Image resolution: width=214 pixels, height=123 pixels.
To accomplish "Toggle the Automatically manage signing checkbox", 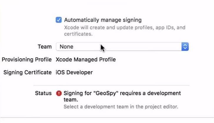I will [58, 20].
